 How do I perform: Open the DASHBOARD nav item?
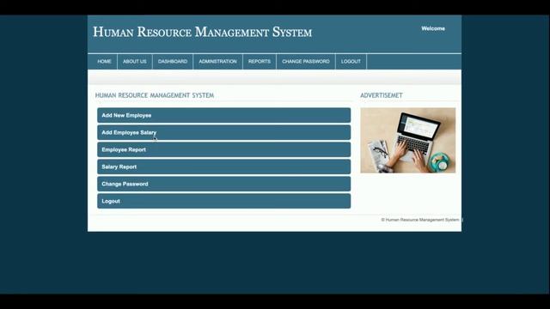click(173, 61)
